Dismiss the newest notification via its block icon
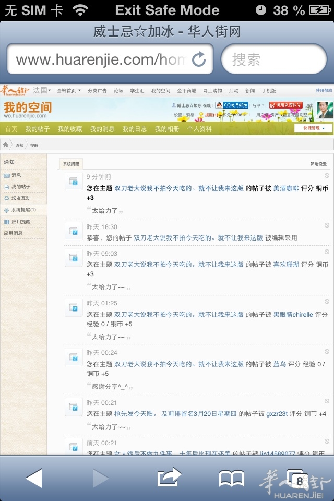334x501 pixels. [327, 176]
